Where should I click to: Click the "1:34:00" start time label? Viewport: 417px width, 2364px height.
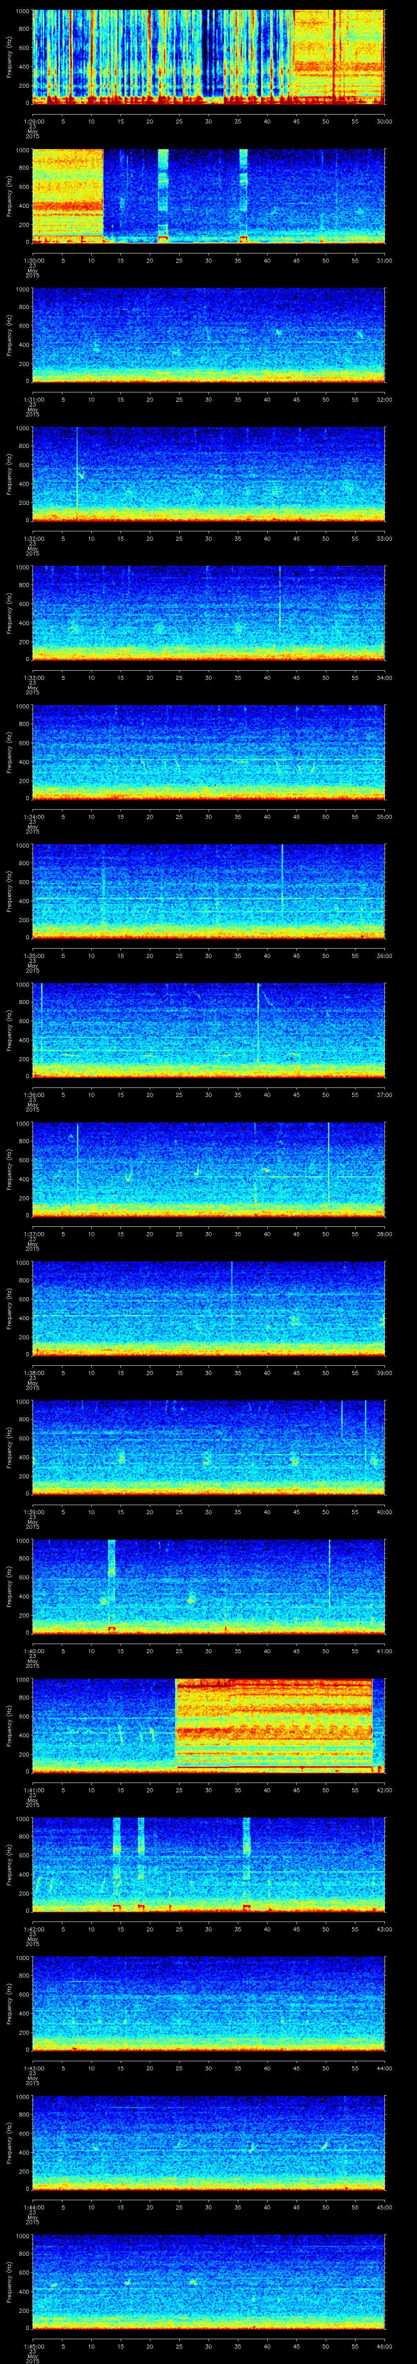pos(34,817)
